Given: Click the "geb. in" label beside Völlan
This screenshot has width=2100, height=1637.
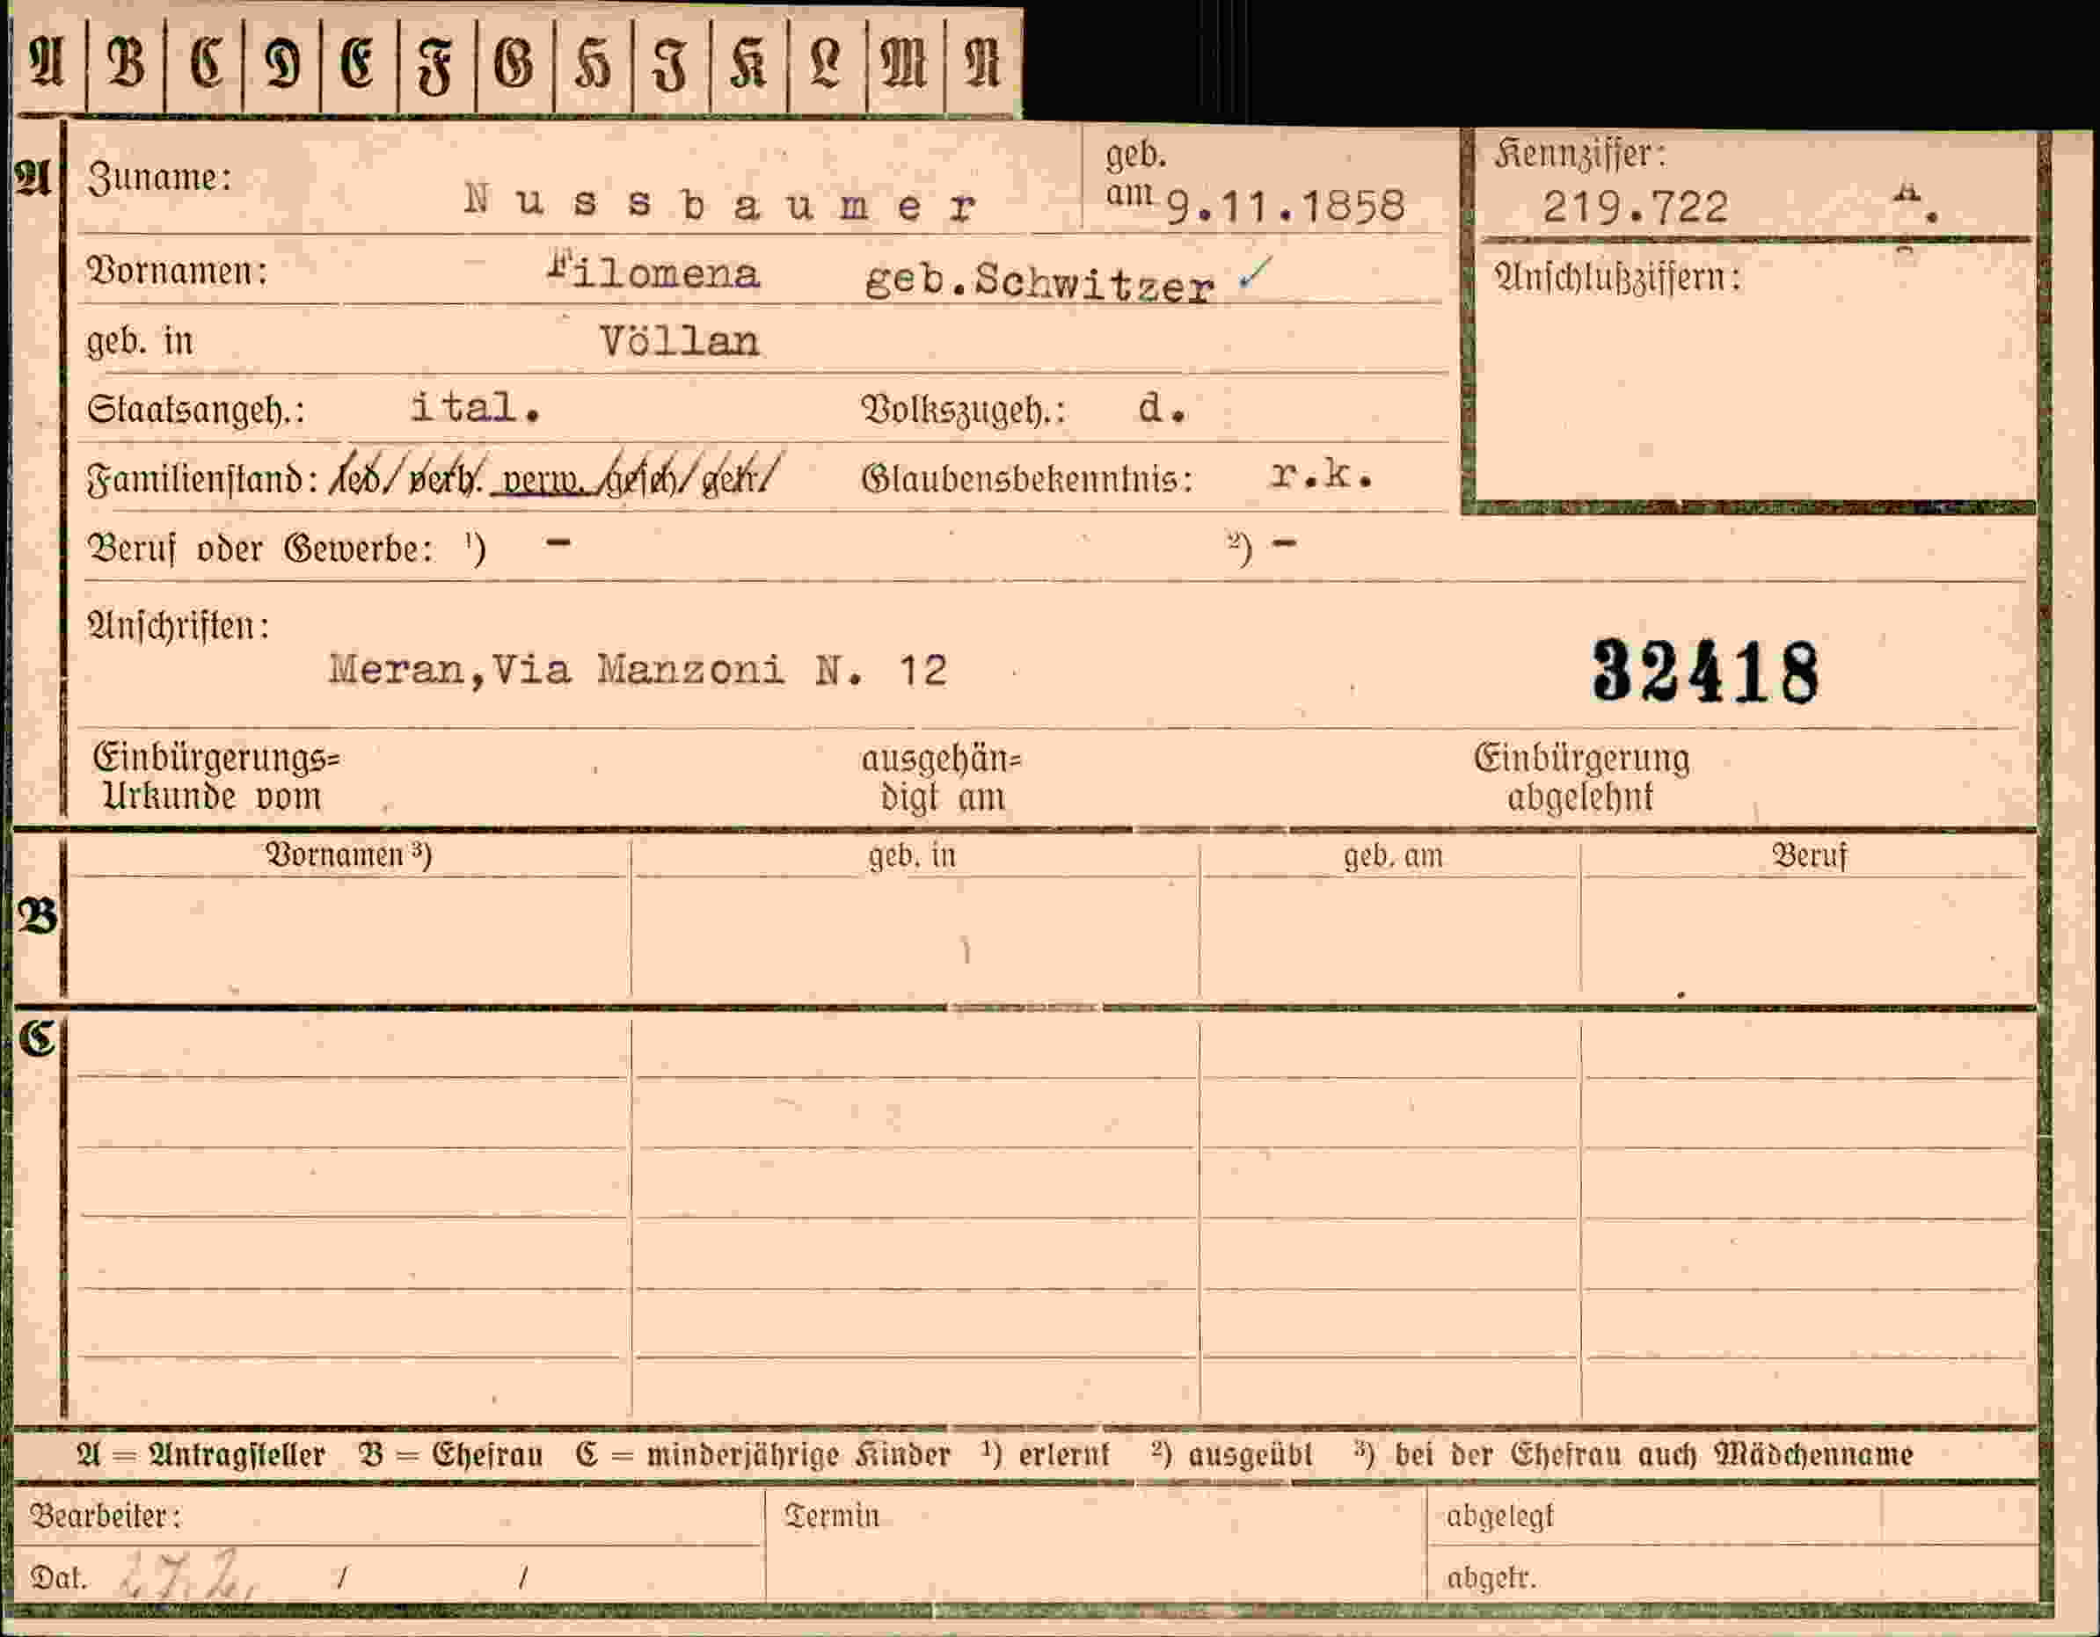Looking at the screenshot, I should [x=141, y=342].
